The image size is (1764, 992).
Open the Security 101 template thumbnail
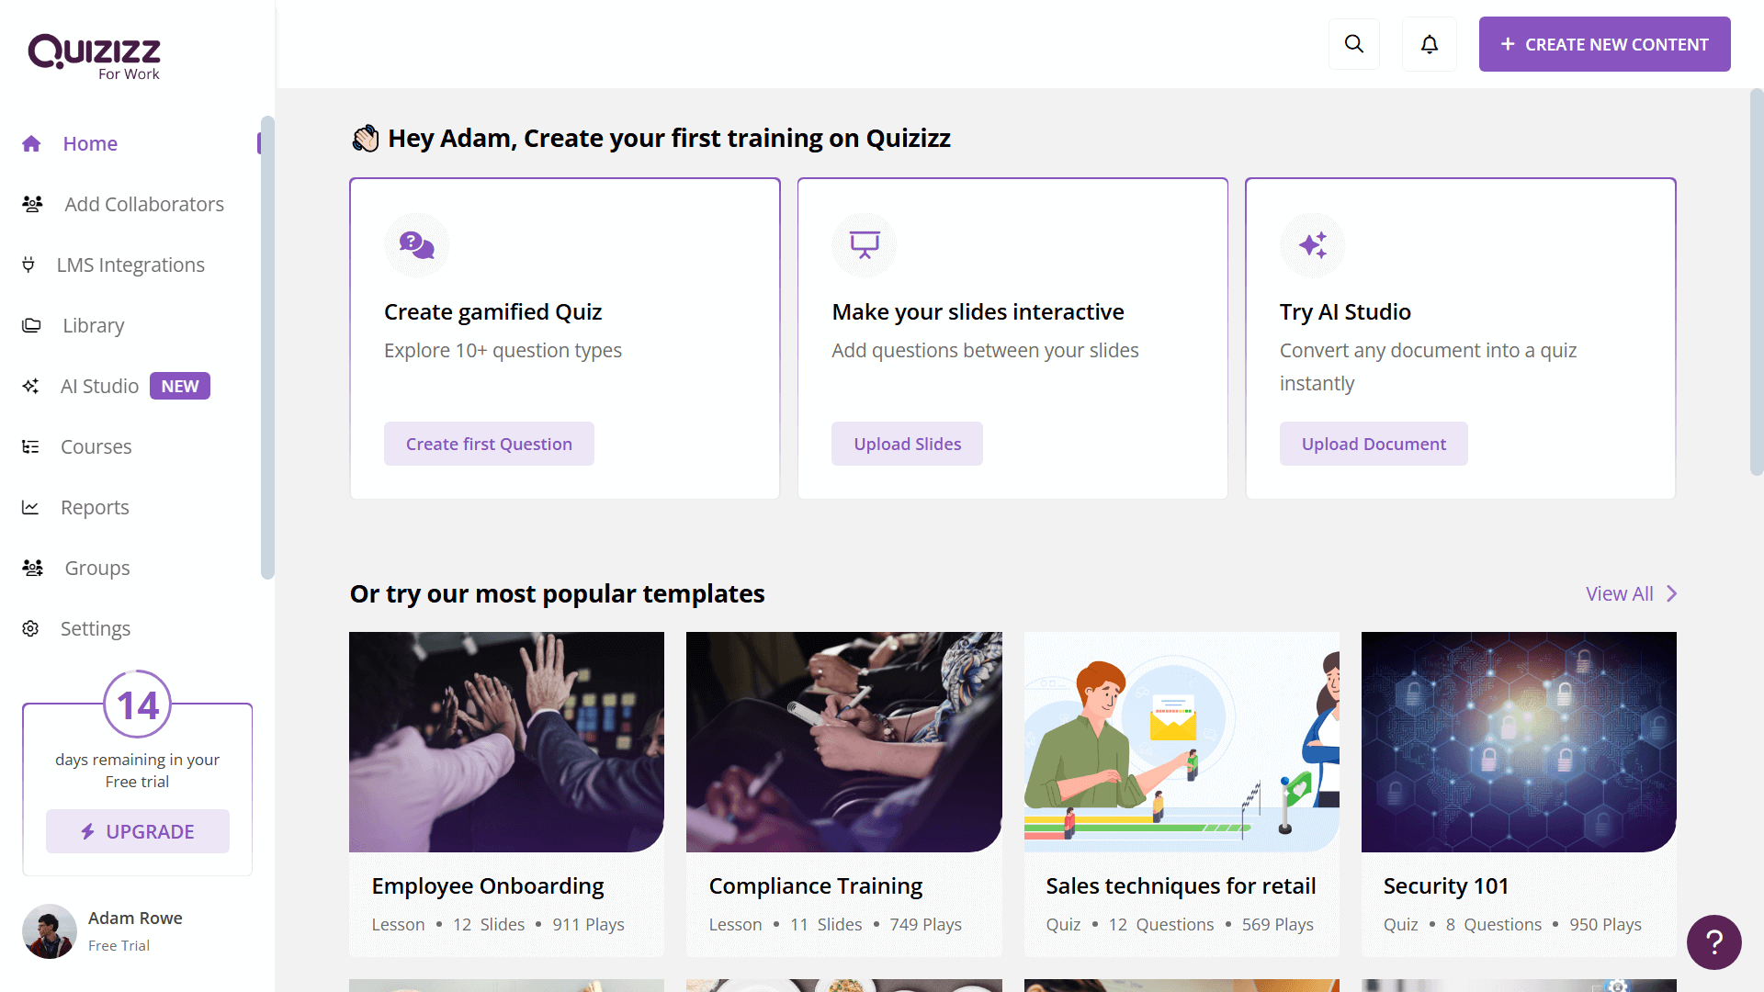(1519, 741)
